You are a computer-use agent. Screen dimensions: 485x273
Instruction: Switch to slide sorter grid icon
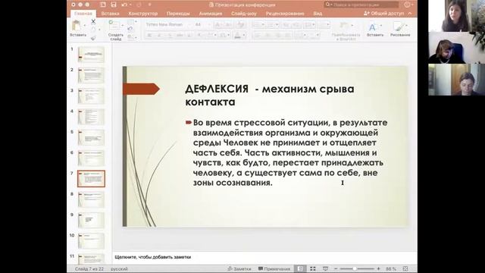coord(313,268)
